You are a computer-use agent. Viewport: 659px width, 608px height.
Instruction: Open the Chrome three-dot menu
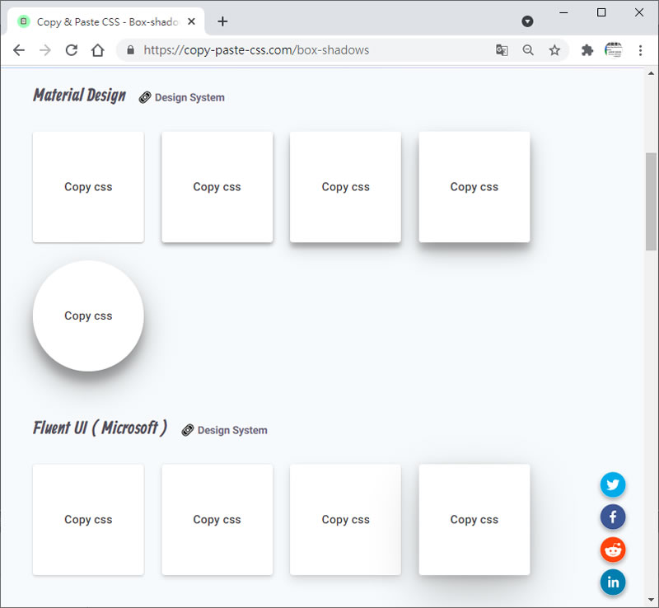pos(640,50)
